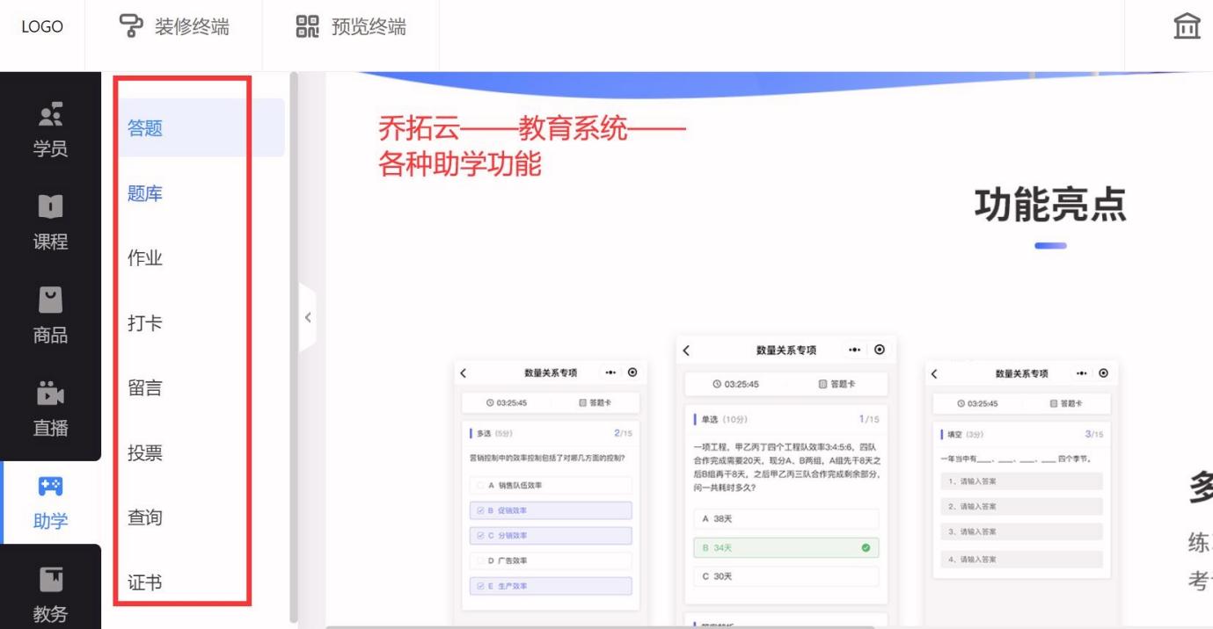The image size is (1213, 629).
Task: Click the LOGO in the top left
Action: click(x=42, y=27)
